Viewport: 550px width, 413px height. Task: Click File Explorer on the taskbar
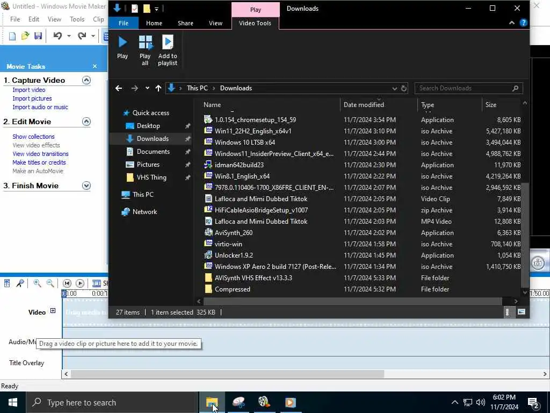click(x=212, y=402)
